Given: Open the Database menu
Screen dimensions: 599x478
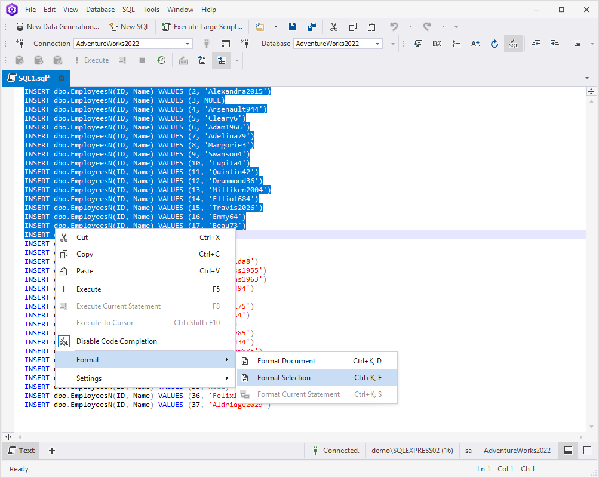Looking at the screenshot, I should click(x=100, y=10).
